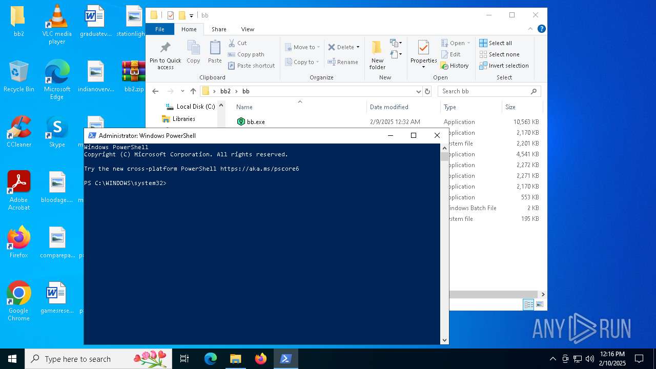Switch to the Home ribbon tab

(x=189, y=29)
